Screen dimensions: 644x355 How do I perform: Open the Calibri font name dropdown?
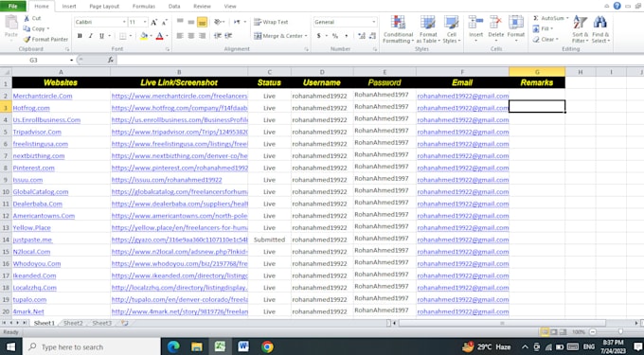pyautogui.click(x=124, y=22)
